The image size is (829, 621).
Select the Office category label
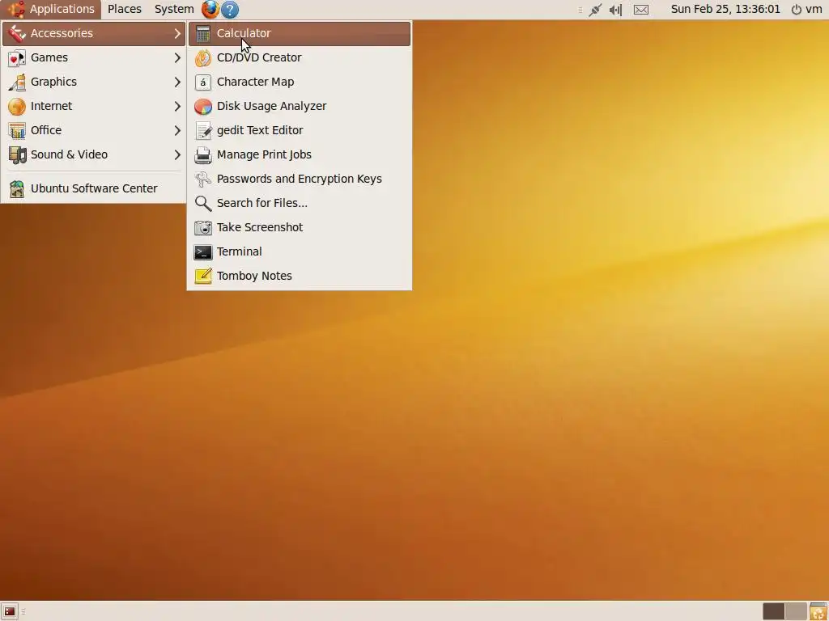tap(46, 130)
